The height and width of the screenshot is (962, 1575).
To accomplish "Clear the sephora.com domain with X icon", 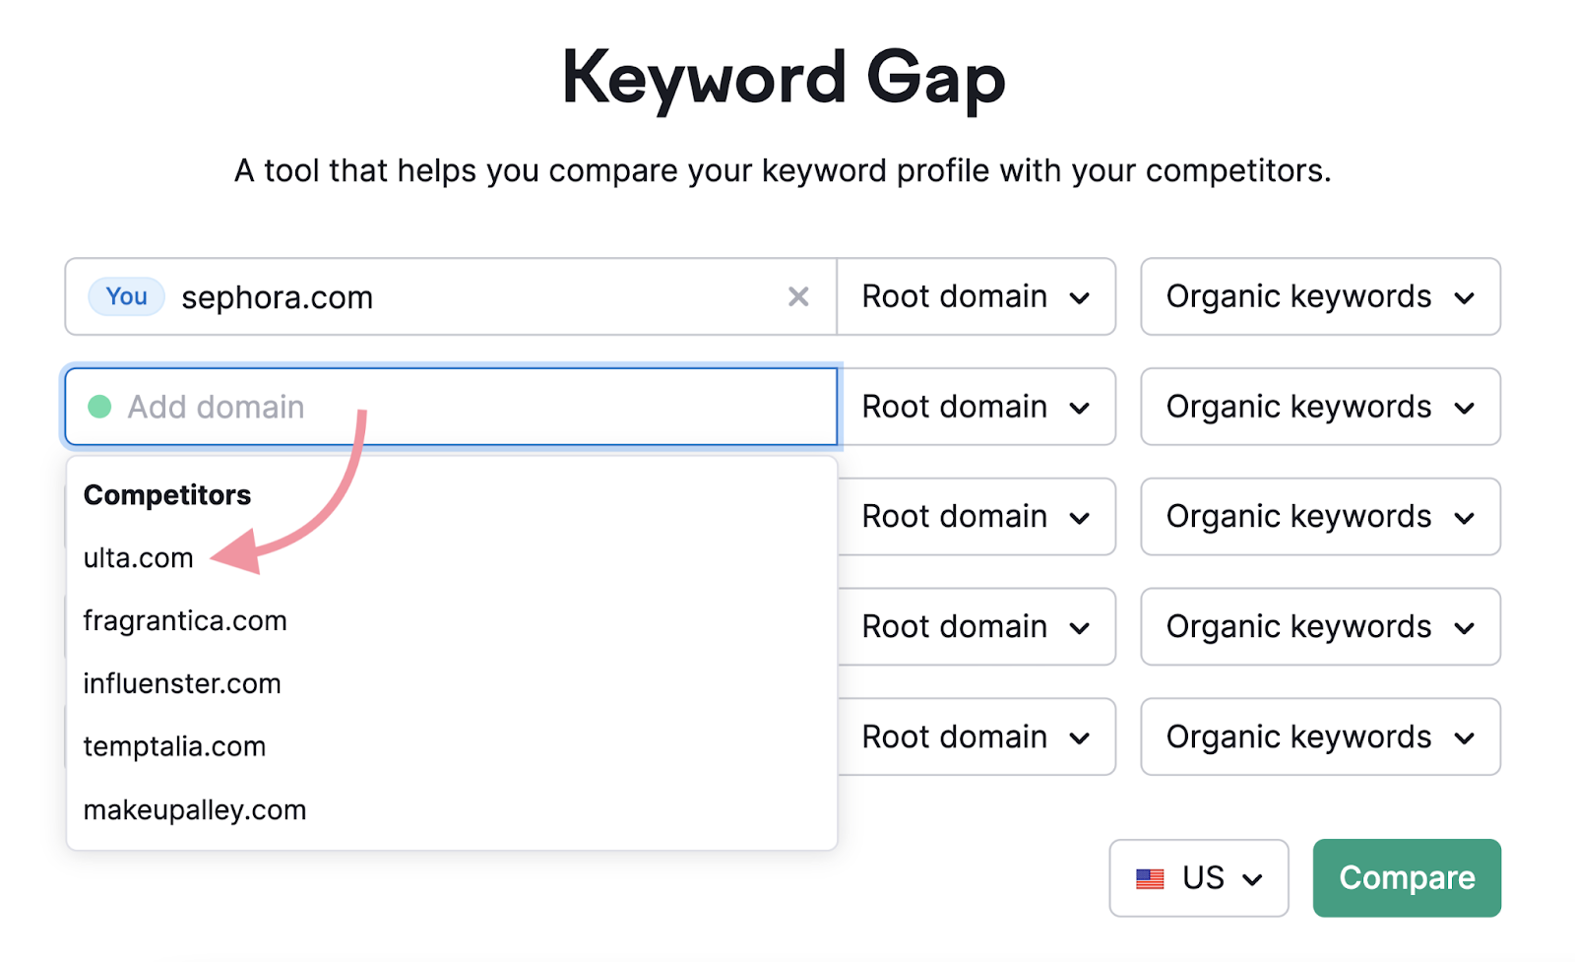I will pos(798,296).
